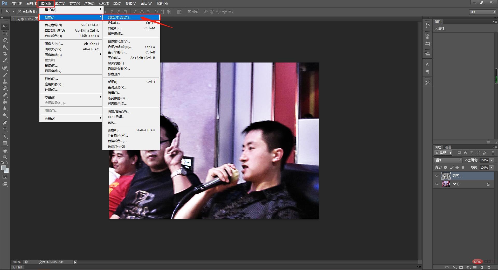498x270 pixels.
Task: Choose 去色(D) menu item
Action: pyautogui.click(x=131, y=130)
